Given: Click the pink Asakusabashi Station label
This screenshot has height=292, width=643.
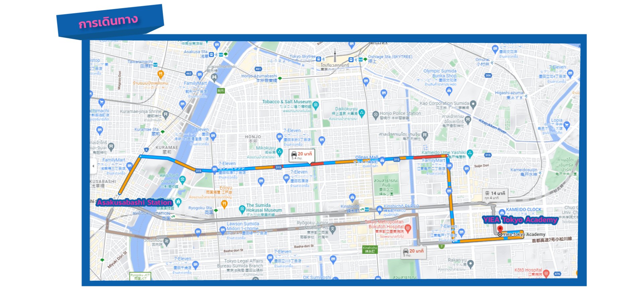Looking at the screenshot, I should [x=135, y=202].
